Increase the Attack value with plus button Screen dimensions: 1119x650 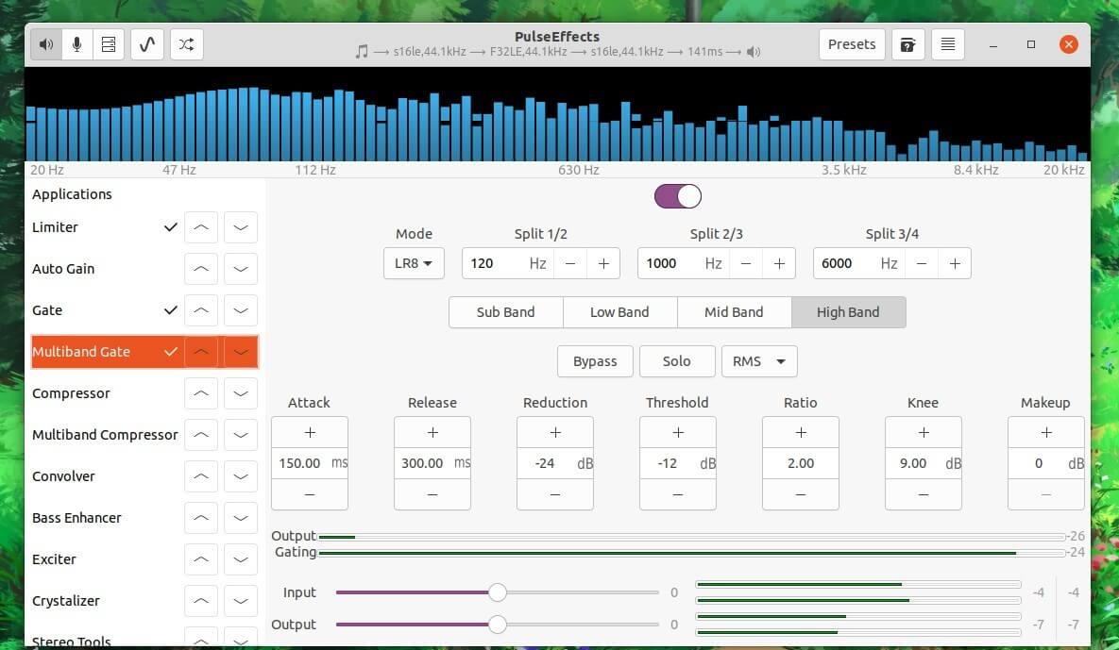click(x=310, y=432)
